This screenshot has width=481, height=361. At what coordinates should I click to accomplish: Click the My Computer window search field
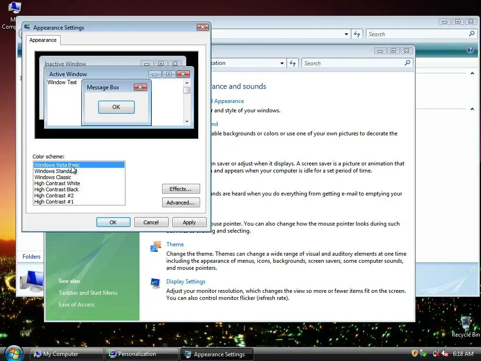point(417,34)
